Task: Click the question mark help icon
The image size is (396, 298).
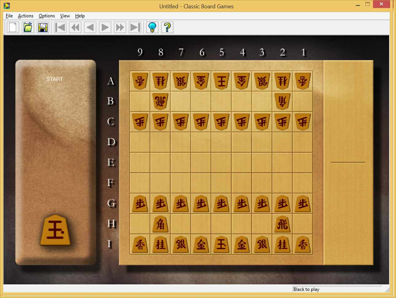Action: [167, 27]
